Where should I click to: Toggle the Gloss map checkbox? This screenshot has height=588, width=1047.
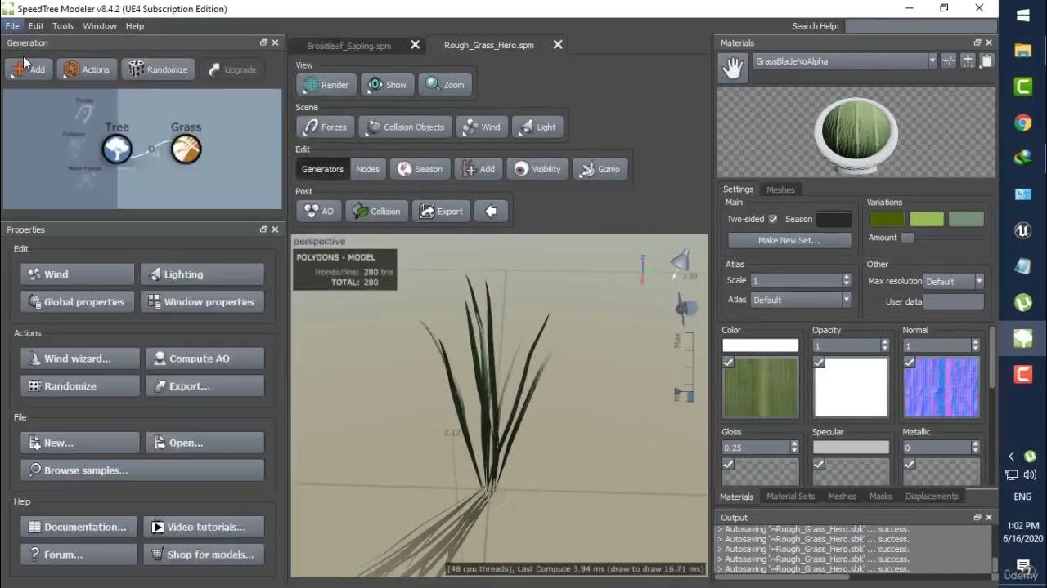pos(728,464)
